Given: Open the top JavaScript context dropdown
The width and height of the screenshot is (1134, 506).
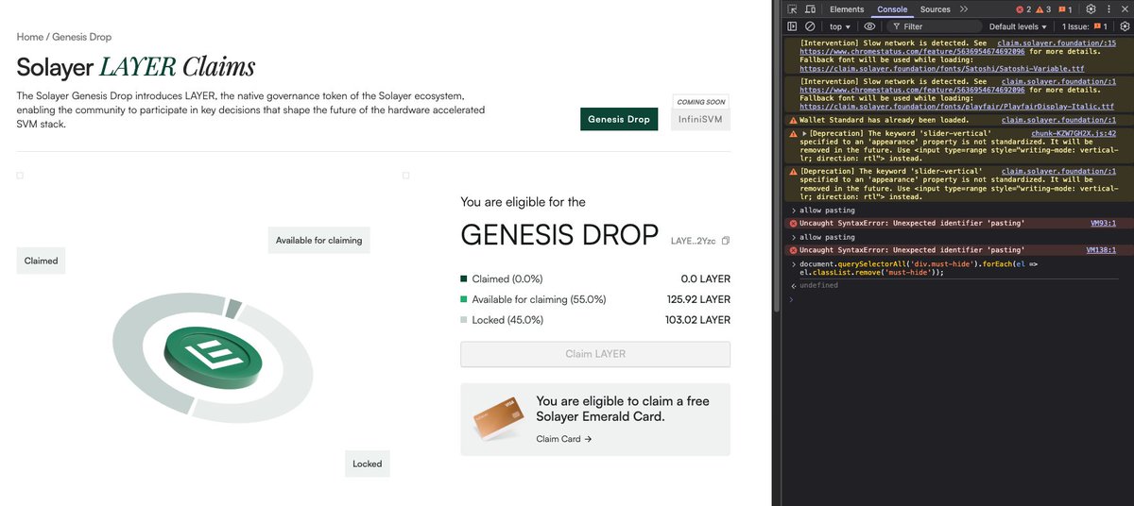Looking at the screenshot, I should point(840,26).
